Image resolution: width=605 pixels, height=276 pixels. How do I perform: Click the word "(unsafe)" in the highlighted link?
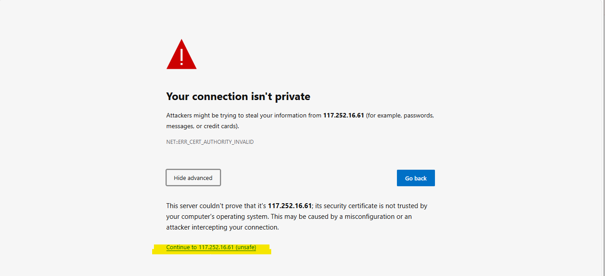coord(246,247)
